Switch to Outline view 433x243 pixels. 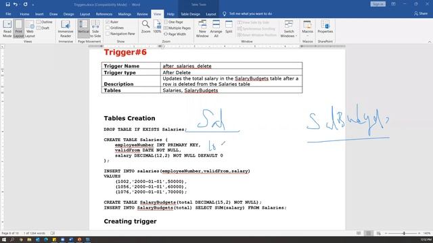click(45, 22)
